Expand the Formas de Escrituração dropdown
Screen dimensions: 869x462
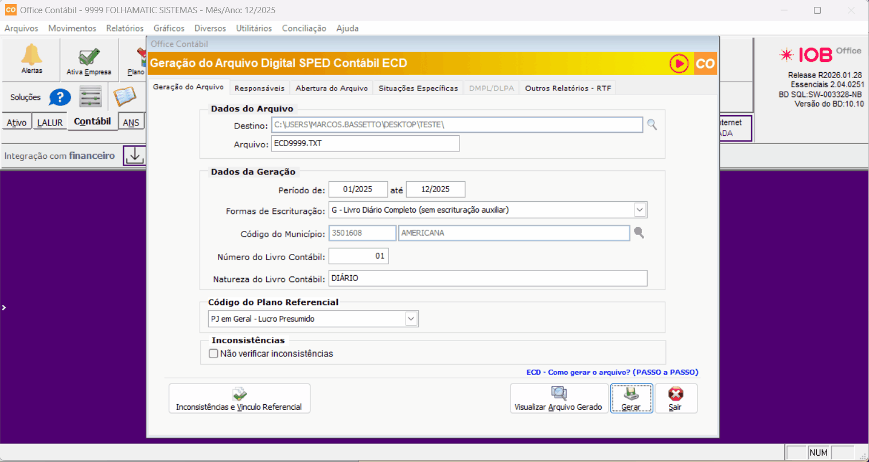640,210
